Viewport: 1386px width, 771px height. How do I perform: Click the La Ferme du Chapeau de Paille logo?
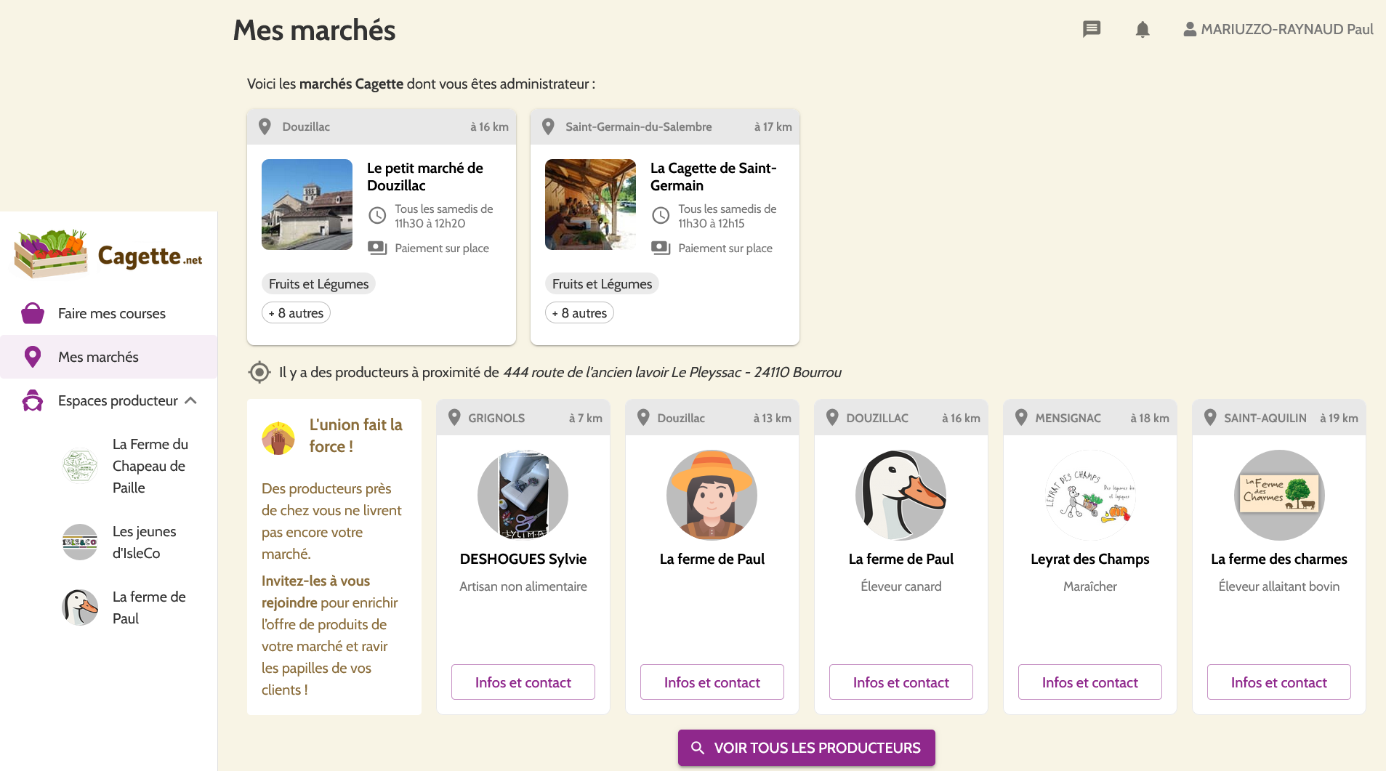pyautogui.click(x=80, y=466)
